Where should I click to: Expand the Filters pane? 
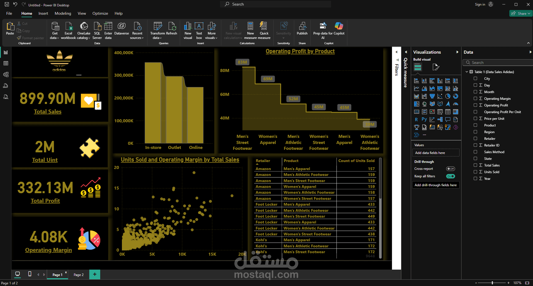[x=397, y=52]
